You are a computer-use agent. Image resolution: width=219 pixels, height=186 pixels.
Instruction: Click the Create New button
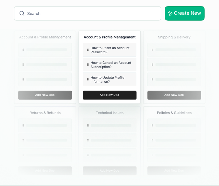pos(184,13)
